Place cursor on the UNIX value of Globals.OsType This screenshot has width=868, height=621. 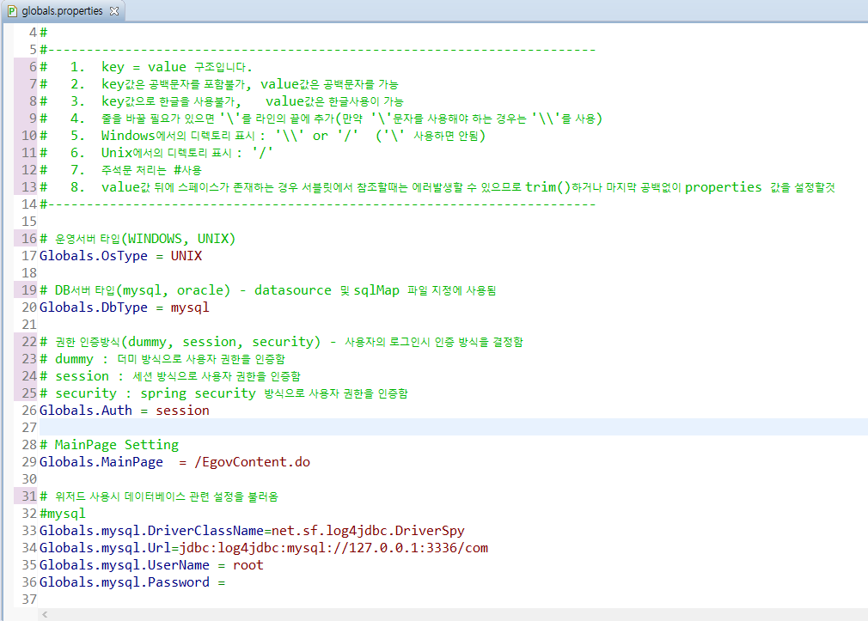pyautogui.click(x=186, y=256)
